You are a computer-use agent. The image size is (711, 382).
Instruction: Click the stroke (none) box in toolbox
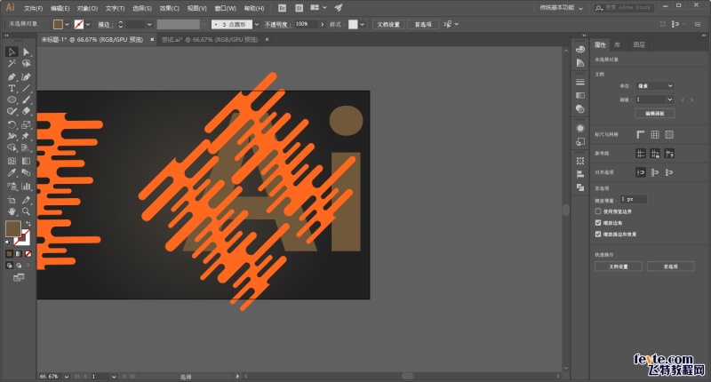point(24,239)
